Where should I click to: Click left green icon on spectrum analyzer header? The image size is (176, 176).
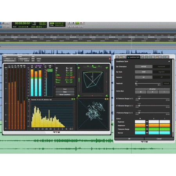[72, 99]
